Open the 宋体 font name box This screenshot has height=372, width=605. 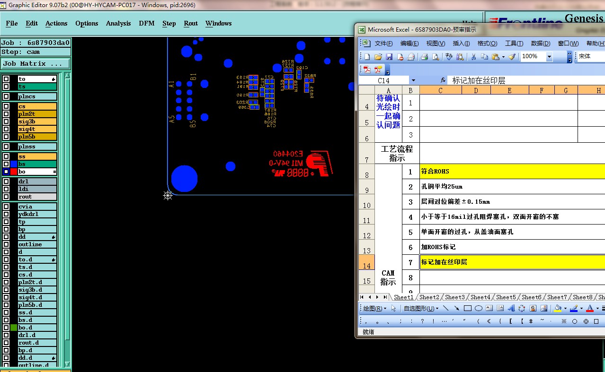(x=591, y=56)
